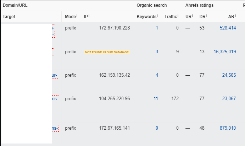Open the 16,325,019 Ahrefs rank link

(225, 52)
